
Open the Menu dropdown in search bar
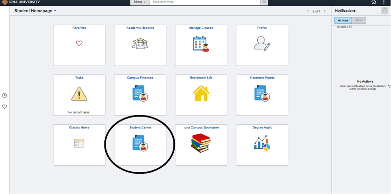[x=140, y=2]
